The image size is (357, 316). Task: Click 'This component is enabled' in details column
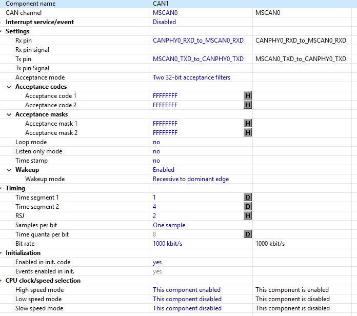pos(292,290)
